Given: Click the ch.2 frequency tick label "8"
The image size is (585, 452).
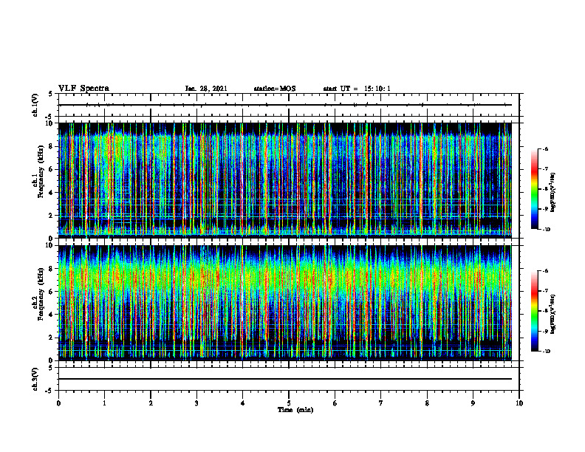Looking at the screenshot, I should pyautogui.click(x=52, y=269).
